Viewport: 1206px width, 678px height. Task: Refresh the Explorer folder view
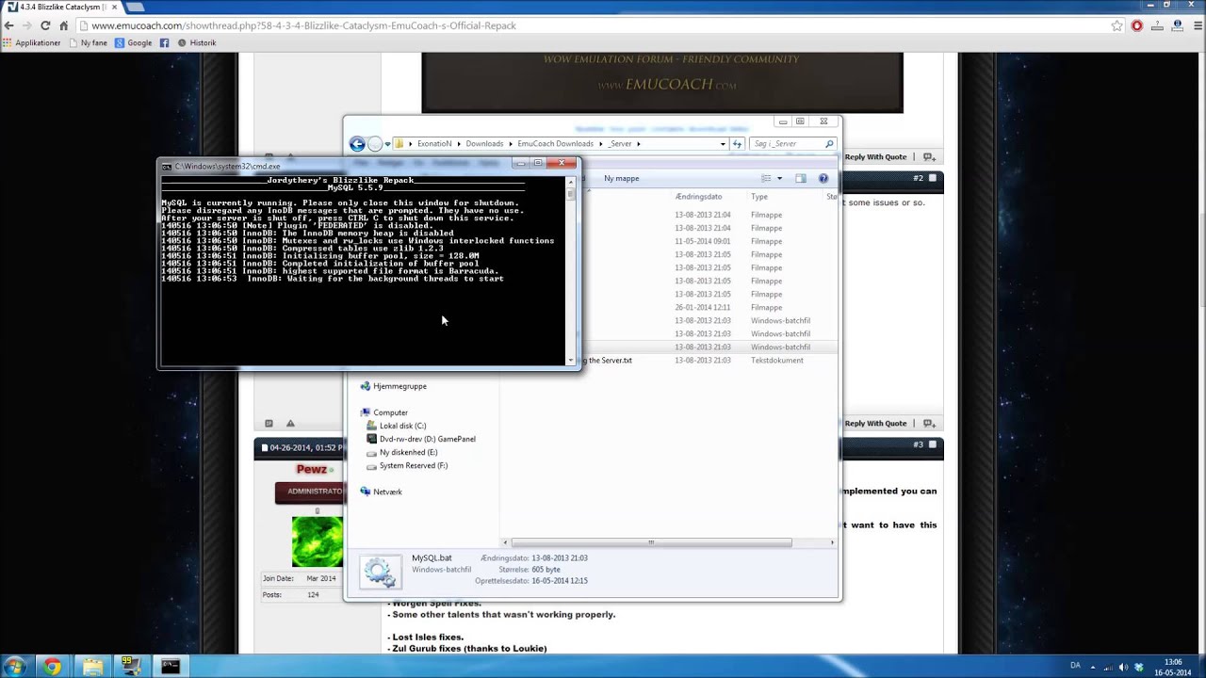[x=738, y=144]
